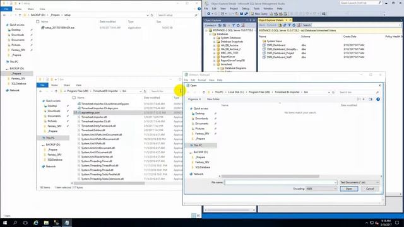Open the Project menu in SSMS
Screen dimensions: 404x227
click(x=234, y=8)
